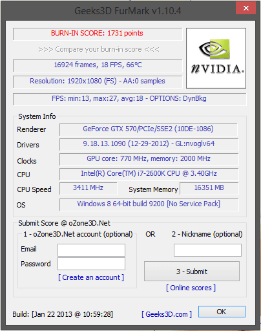
Task: Click the GPU core: 770 MHz clocks value
Action: tap(149, 159)
